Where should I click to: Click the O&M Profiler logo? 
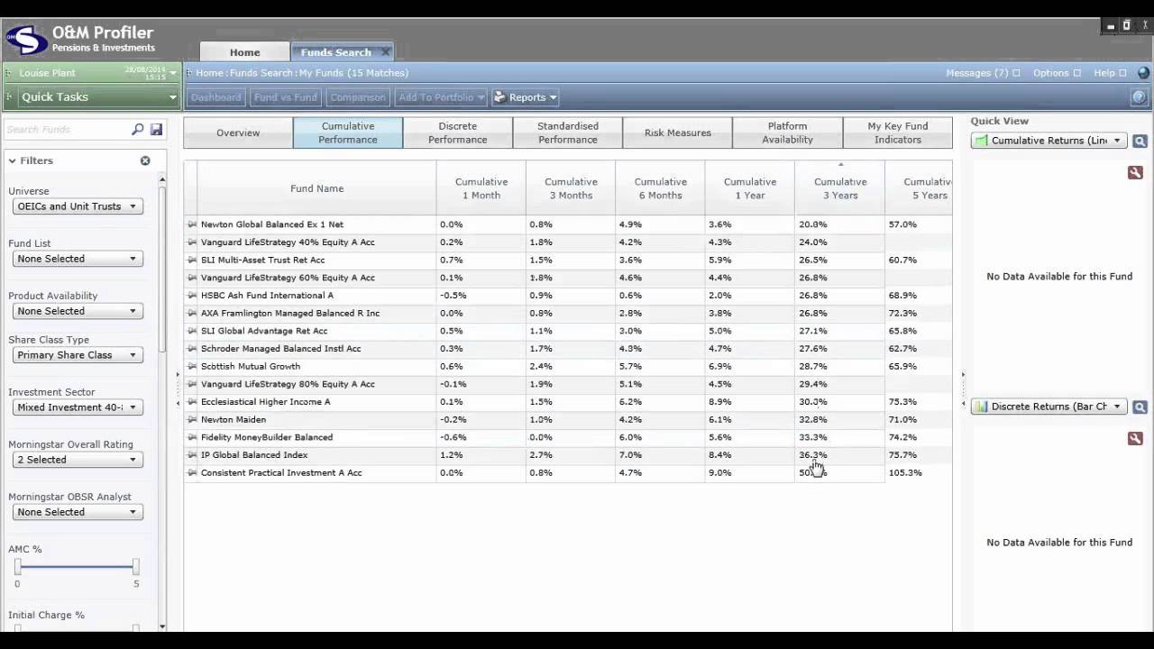point(26,41)
